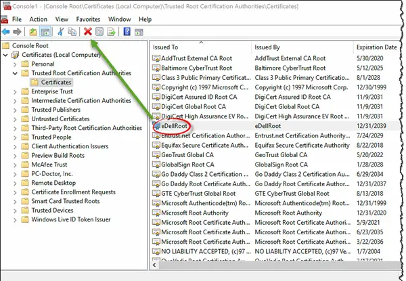Open the File menu

[x=16, y=20]
